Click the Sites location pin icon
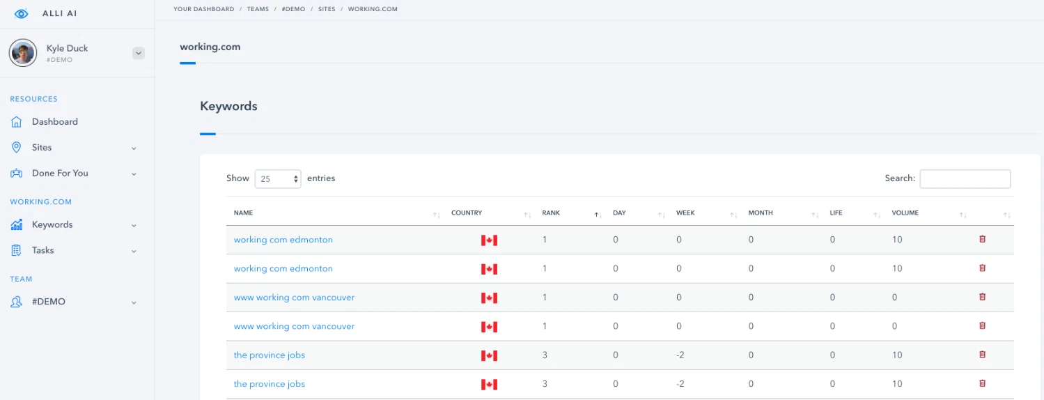 click(x=17, y=148)
